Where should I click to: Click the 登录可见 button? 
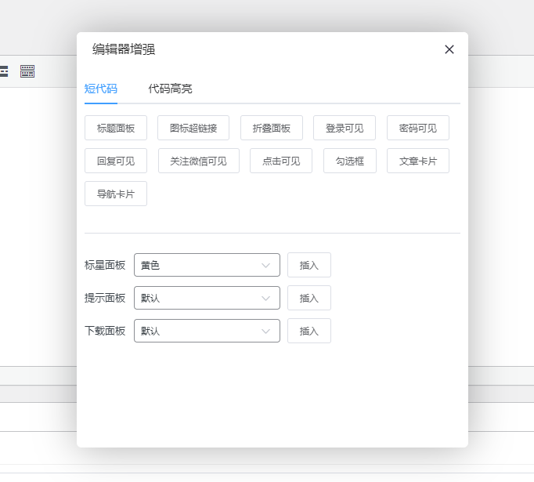[345, 128]
